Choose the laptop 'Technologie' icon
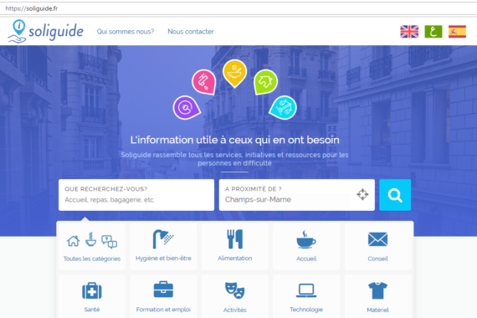Viewport: 477px width, 318px height. click(x=306, y=290)
